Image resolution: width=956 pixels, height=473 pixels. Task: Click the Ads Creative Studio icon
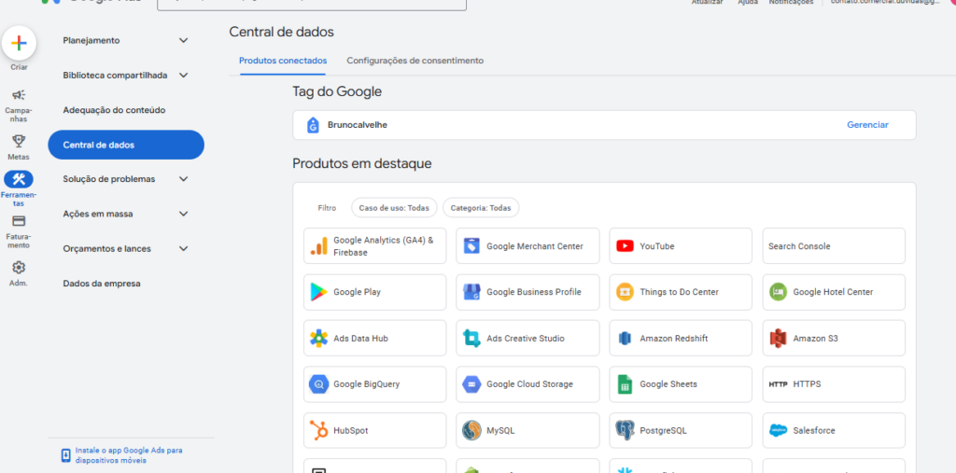pos(471,339)
